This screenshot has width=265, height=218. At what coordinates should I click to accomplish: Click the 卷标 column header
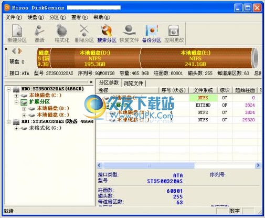click(x=127, y=90)
